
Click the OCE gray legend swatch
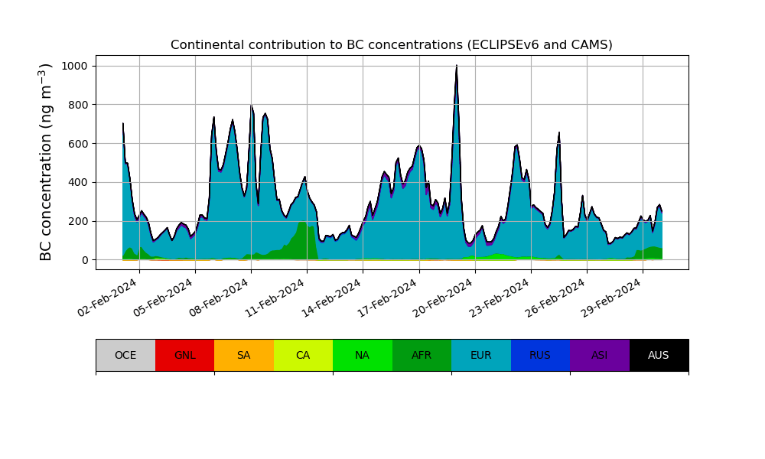(x=125, y=355)
